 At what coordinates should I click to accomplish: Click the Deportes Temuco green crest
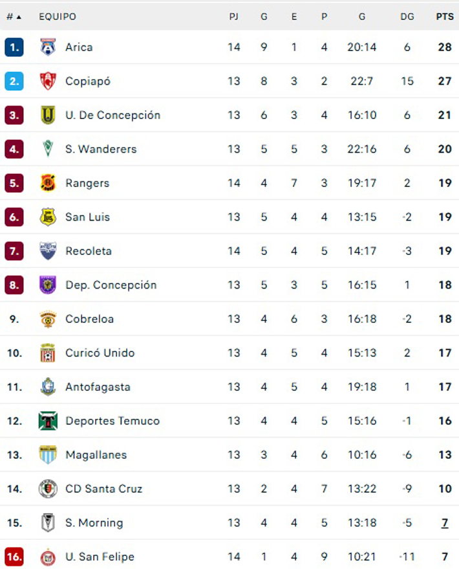click(48, 421)
